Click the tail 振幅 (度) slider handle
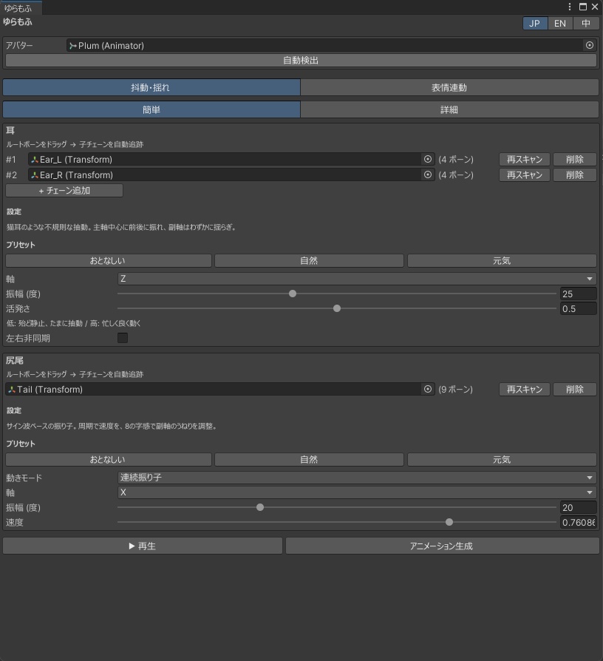The image size is (603, 661). coord(260,507)
